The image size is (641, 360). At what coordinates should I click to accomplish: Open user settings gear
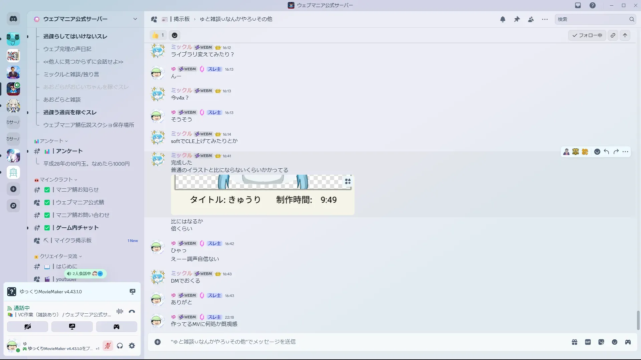[x=132, y=346]
